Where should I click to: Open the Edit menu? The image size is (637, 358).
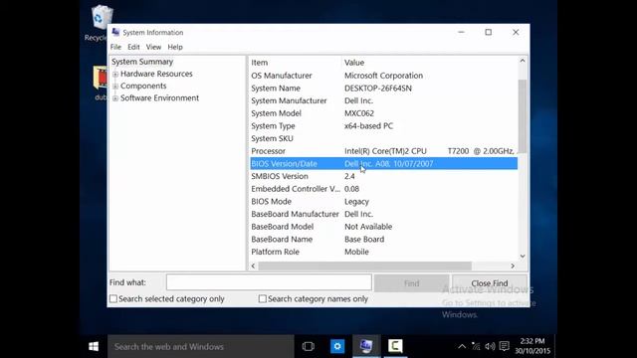[133, 47]
